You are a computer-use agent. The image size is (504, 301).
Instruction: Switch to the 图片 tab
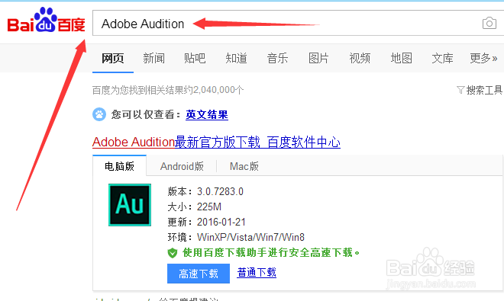[318, 59]
